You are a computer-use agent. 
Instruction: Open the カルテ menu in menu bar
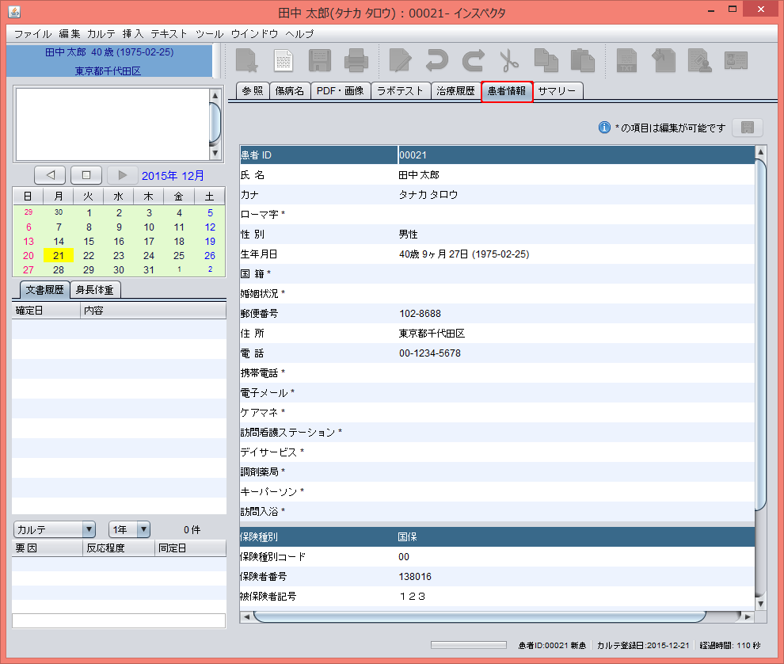[x=101, y=34]
